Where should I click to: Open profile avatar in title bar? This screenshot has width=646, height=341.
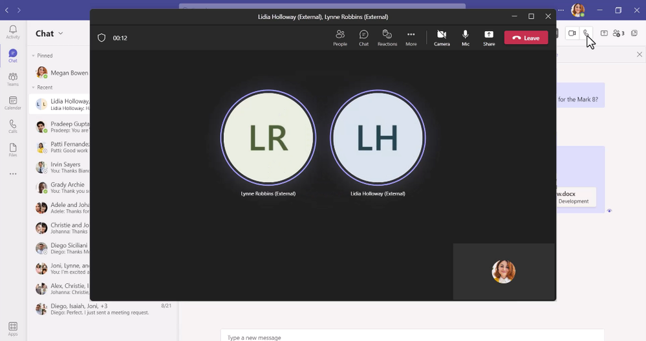pyautogui.click(x=577, y=10)
